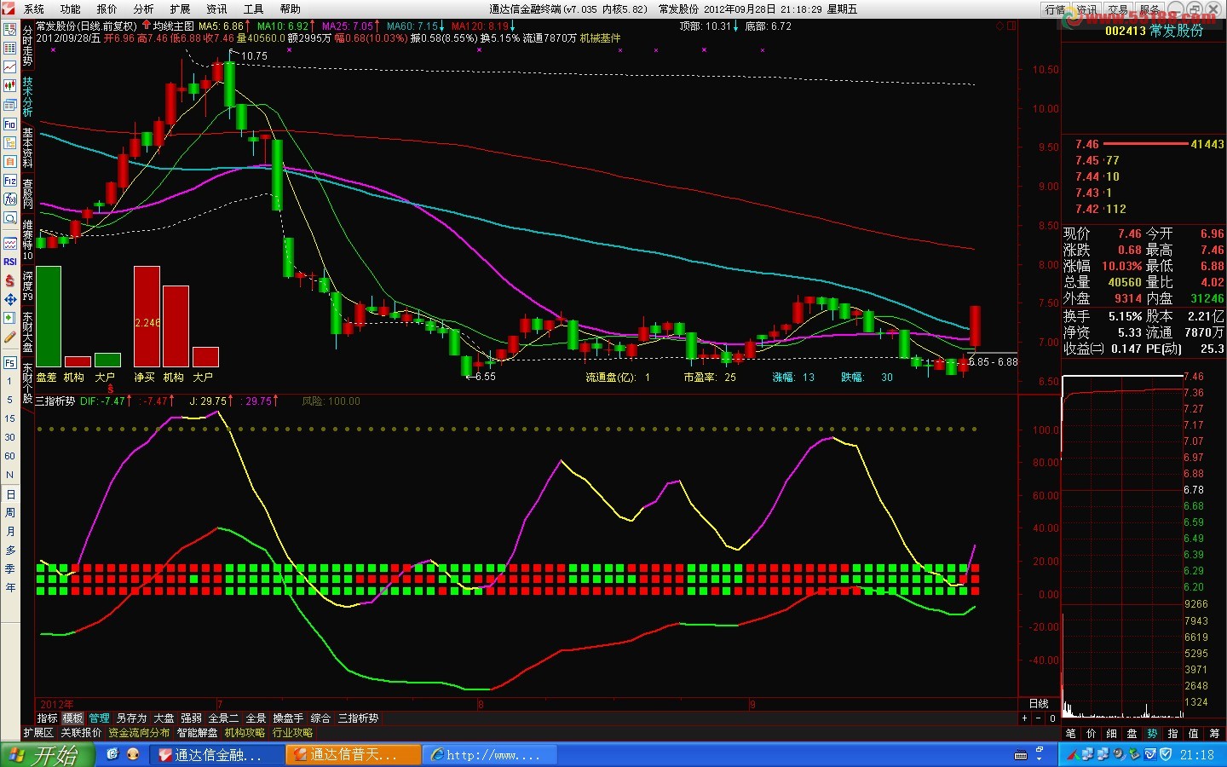The image size is (1227, 767).
Task: Open the F10 company info icon
Action: click(10, 124)
